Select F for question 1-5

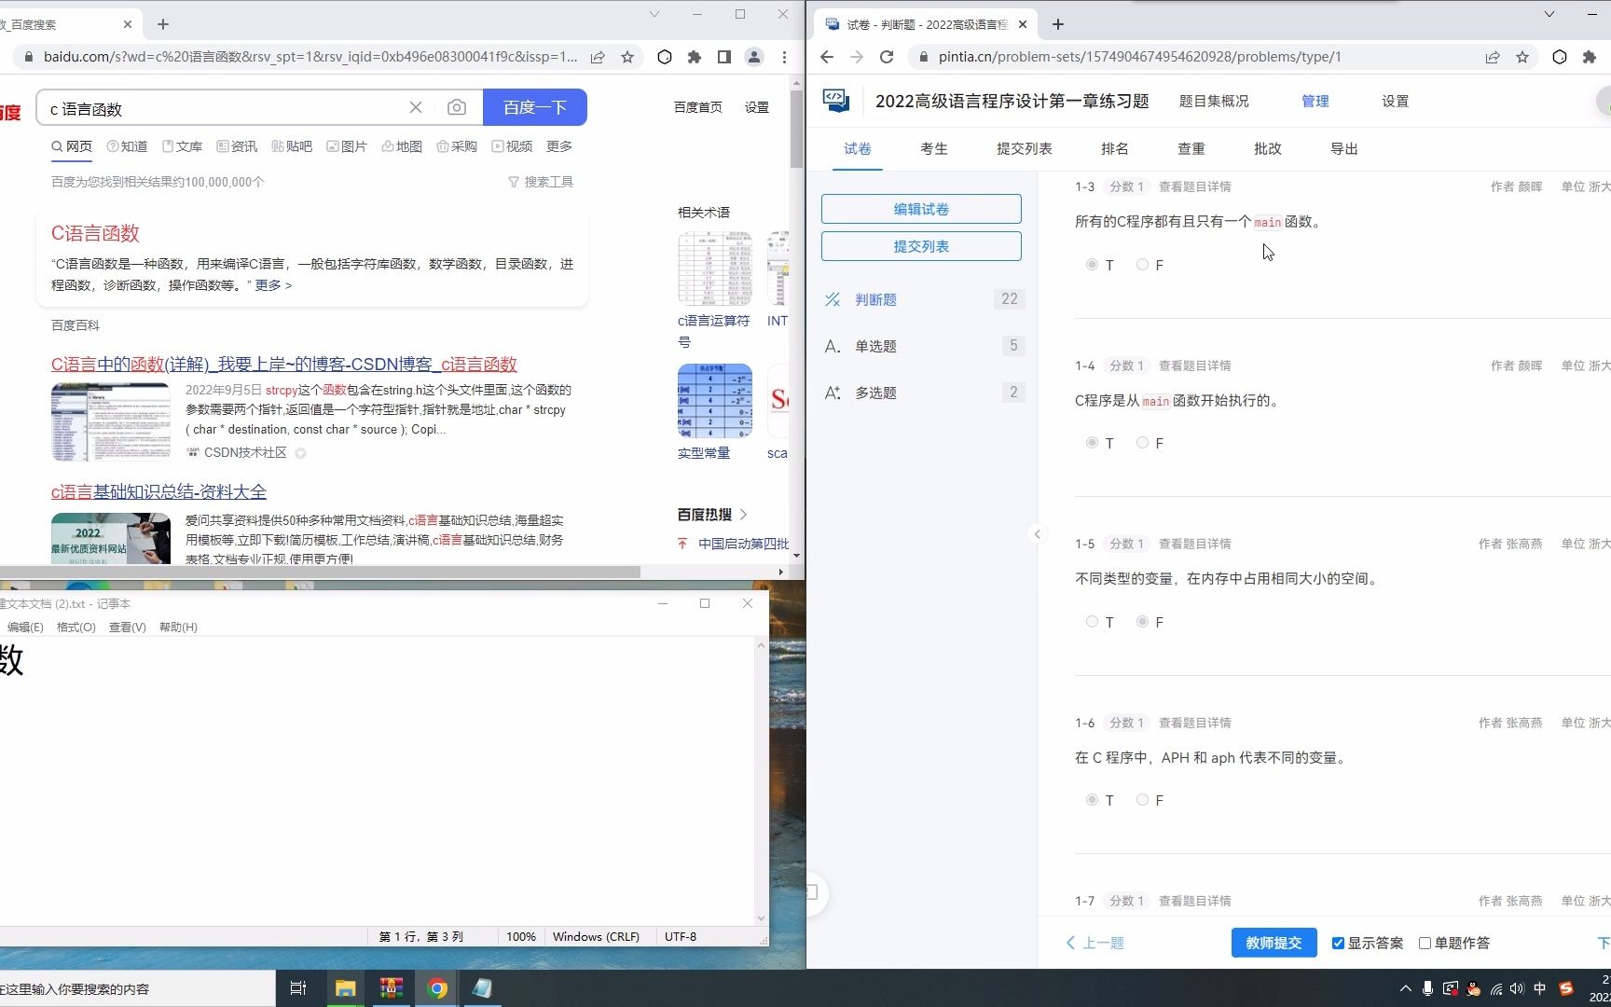tap(1142, 622)
